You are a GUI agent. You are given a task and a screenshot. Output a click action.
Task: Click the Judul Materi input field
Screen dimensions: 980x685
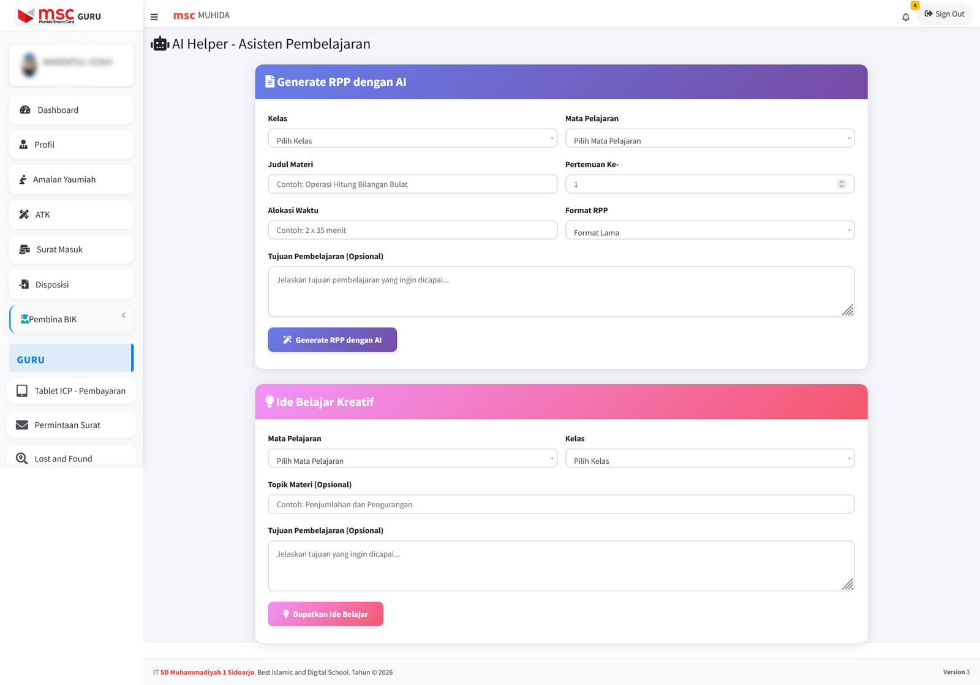412,184
